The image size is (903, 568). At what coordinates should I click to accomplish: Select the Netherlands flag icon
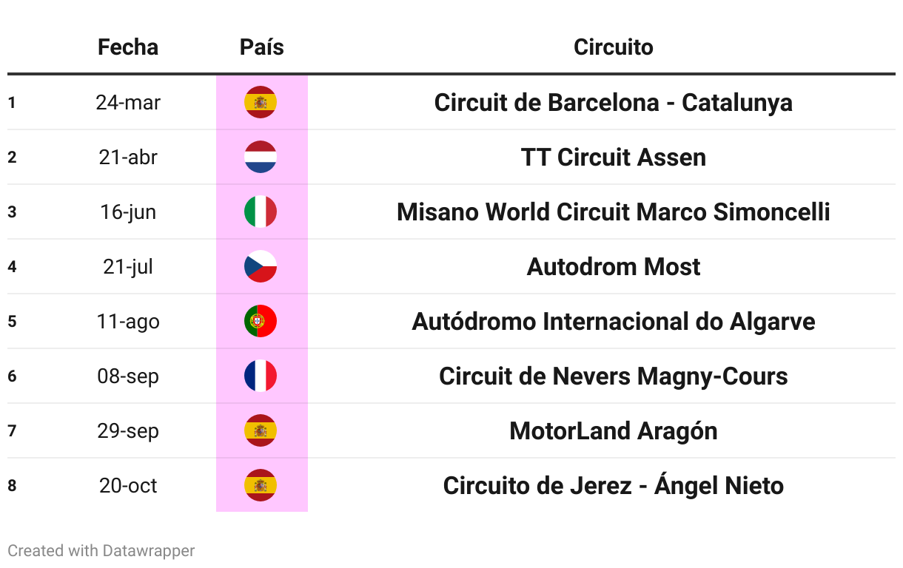coord(261,157)
